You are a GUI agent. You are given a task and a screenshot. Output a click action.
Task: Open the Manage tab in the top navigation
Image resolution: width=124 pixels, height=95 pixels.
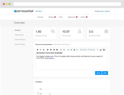click(x=51, y=17)
